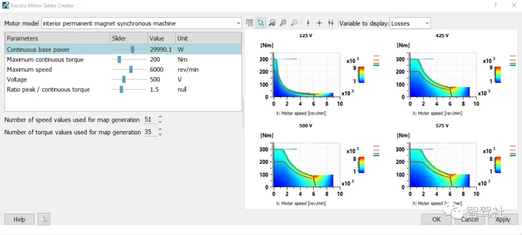Adjust the Ratio peak/continuous torque slider
522x235 pixels.
[x=121, y=89]
